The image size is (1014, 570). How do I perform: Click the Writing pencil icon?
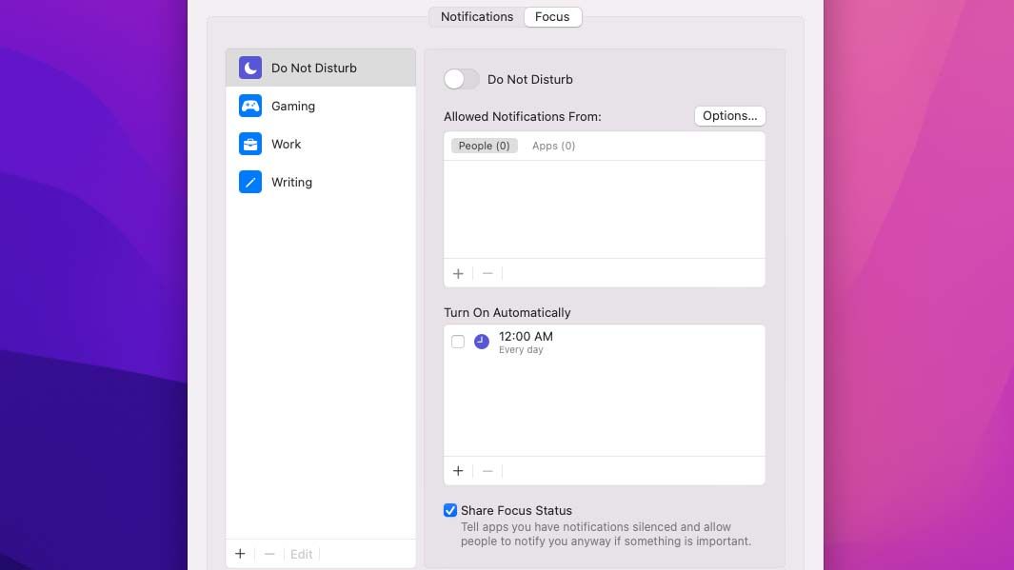click(x=249, y=181)
